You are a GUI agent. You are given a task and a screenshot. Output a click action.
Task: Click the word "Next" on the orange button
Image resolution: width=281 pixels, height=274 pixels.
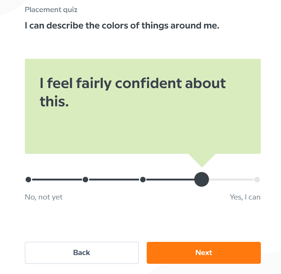203,253
